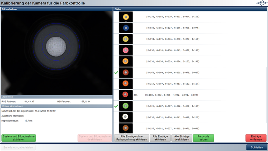Click Alle Einträge ohne Farbzuordnung aktivieren
This screenshot has width=268, height=151.
131,138
